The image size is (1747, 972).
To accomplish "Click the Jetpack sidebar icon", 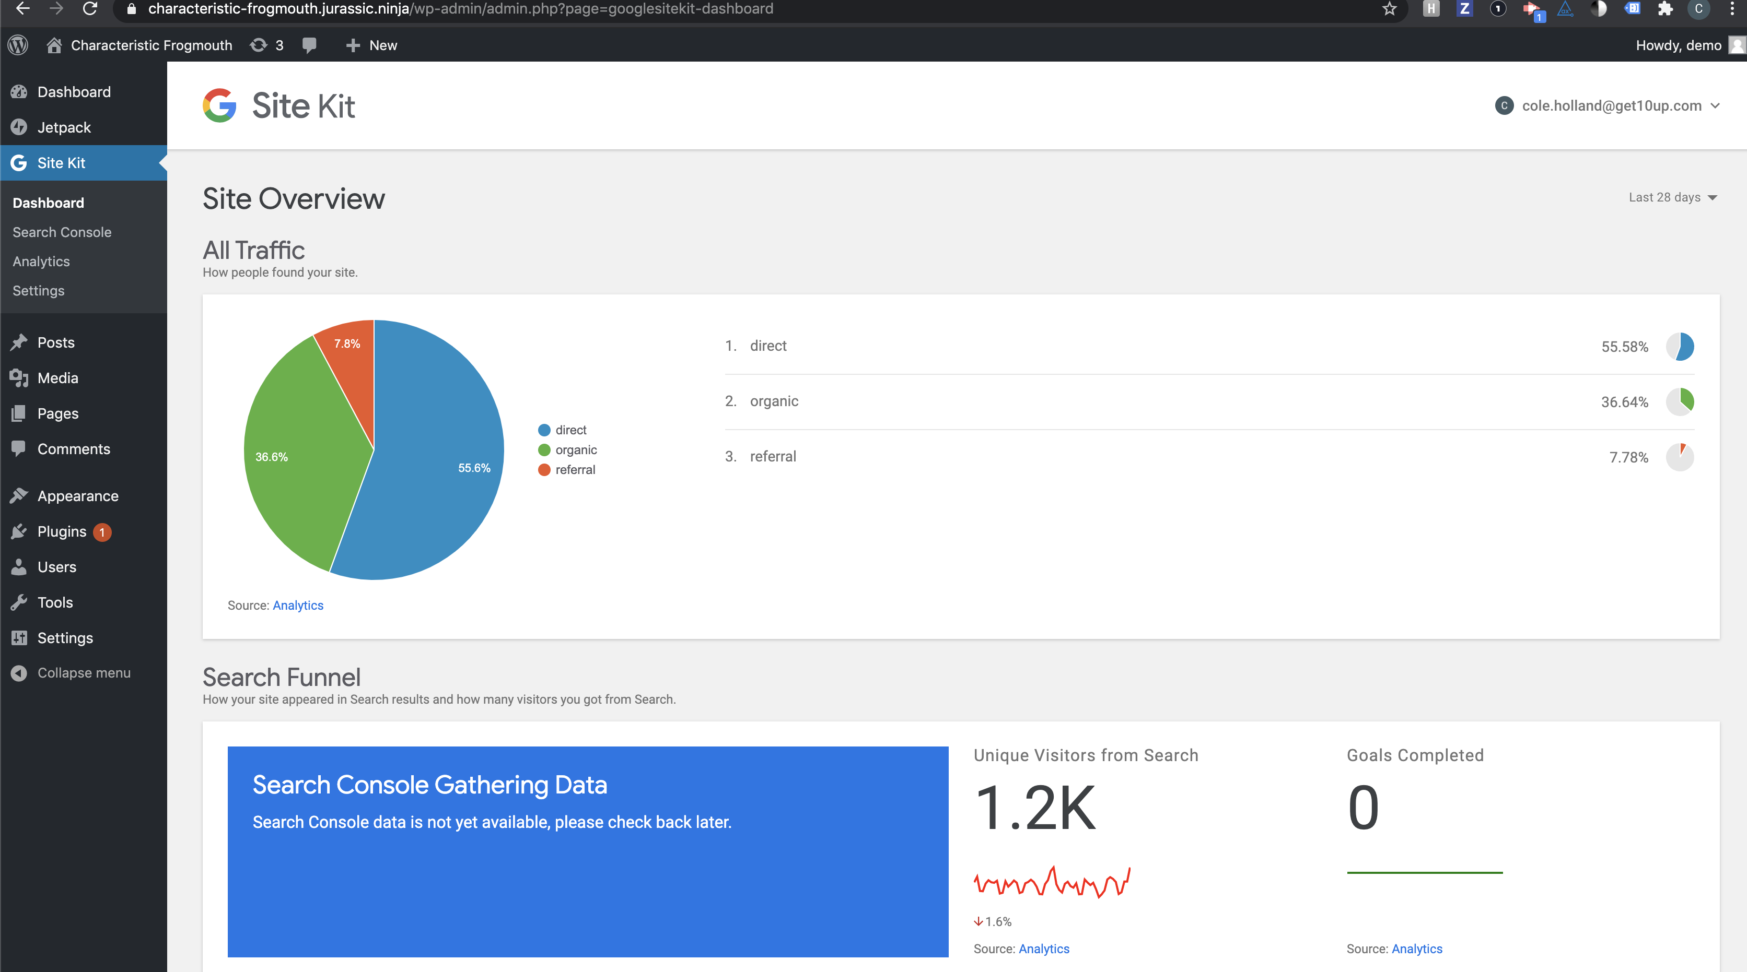I will (19, 127).
